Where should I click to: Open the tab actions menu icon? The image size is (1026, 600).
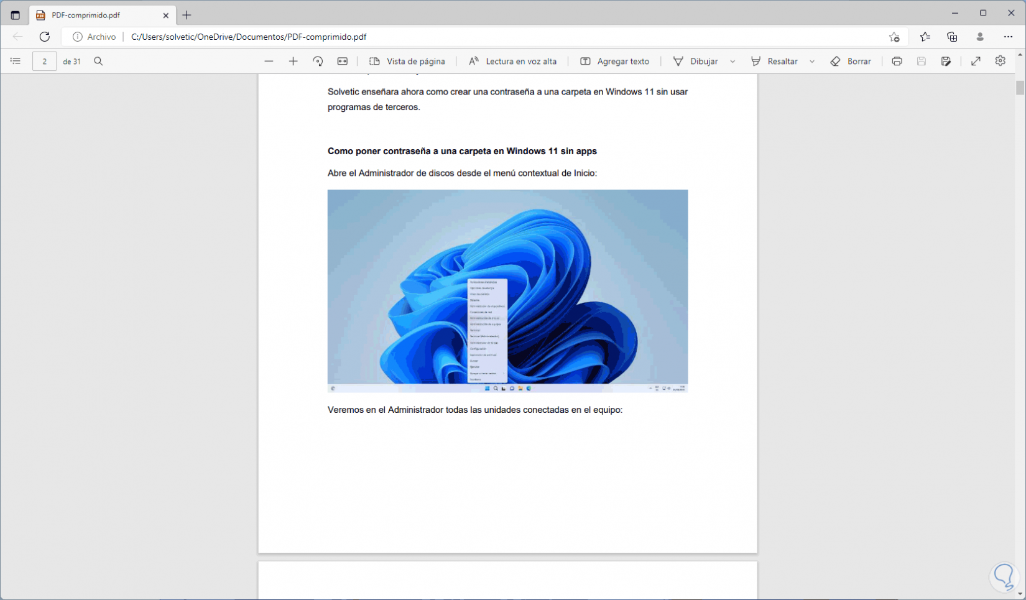(x=16, y=15)
